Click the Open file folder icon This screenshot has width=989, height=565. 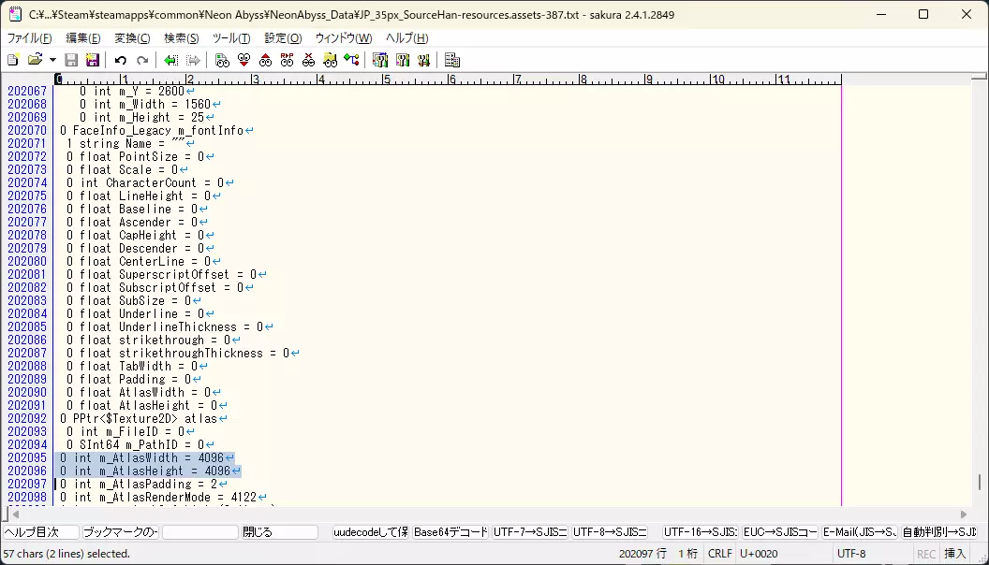35,60
